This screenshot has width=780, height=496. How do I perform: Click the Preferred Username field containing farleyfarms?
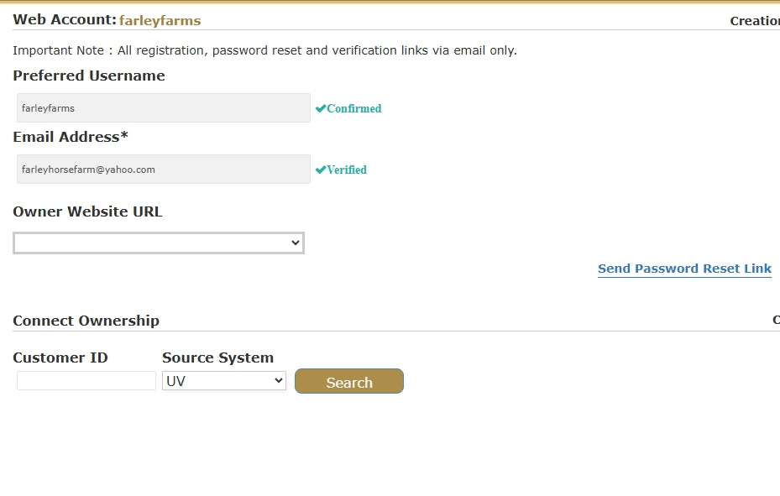click(x=164, y=108)
